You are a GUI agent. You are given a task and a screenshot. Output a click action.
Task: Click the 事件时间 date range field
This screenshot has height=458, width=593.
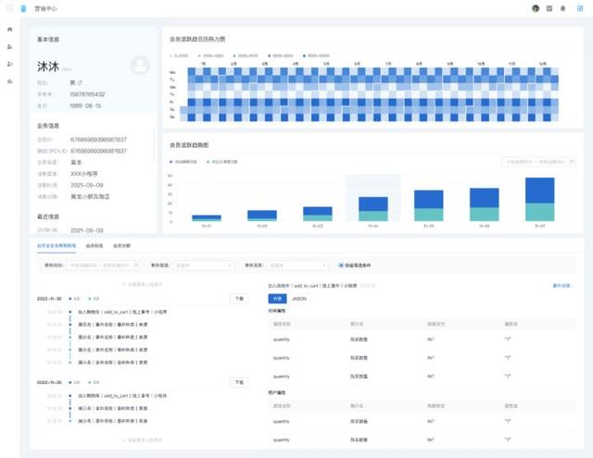pos(103,266)
